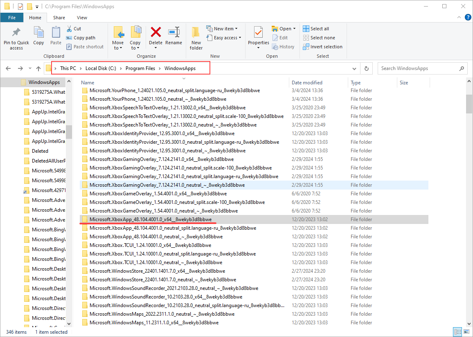Viewport: 473px width, 337px height.
Task: Go up one folder level
Action: [38, 68]
